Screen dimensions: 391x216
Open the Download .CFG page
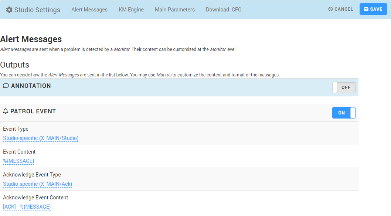click(x=223, y=10)
